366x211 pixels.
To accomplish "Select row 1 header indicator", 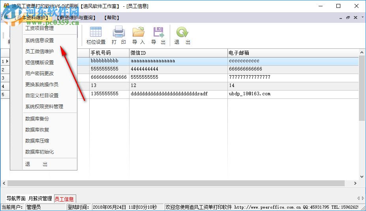I will click(x=5, y=61).
